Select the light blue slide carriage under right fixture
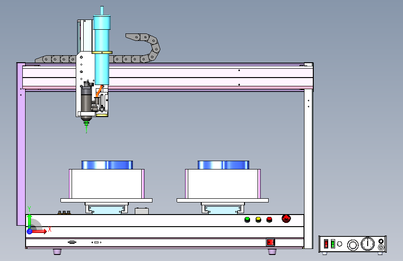Screen dimensions: 403x261 pos(223,209)
